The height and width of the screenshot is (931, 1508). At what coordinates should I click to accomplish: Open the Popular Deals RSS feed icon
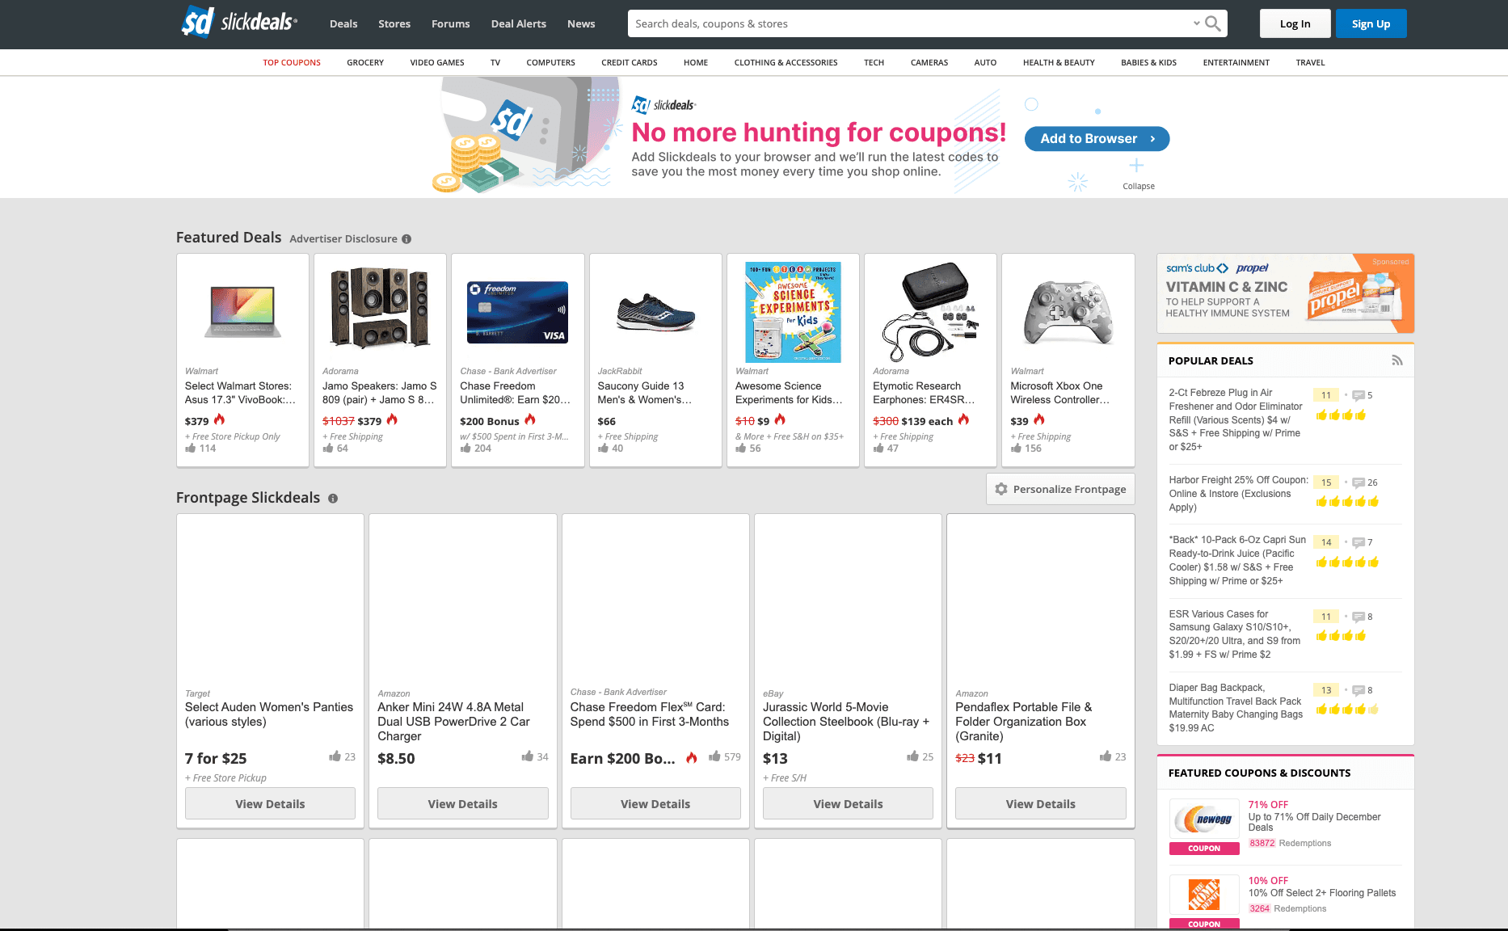coord(1397,360)
